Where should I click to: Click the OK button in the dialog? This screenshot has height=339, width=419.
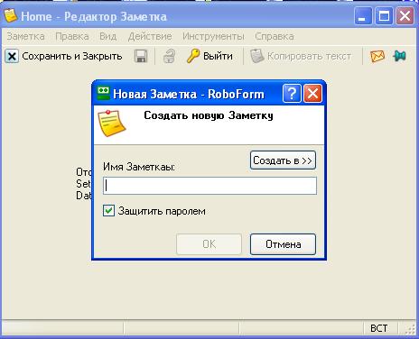pyautogui.click(x=209, y=244)
